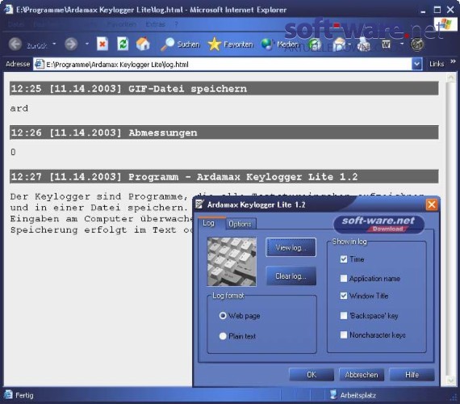
Task: Open the Mail envelope toolbar icon
Action: click(x=340, y=44)
